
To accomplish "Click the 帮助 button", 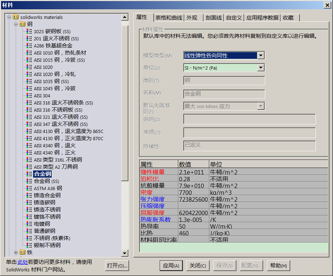I will click(x=278, y=266).
